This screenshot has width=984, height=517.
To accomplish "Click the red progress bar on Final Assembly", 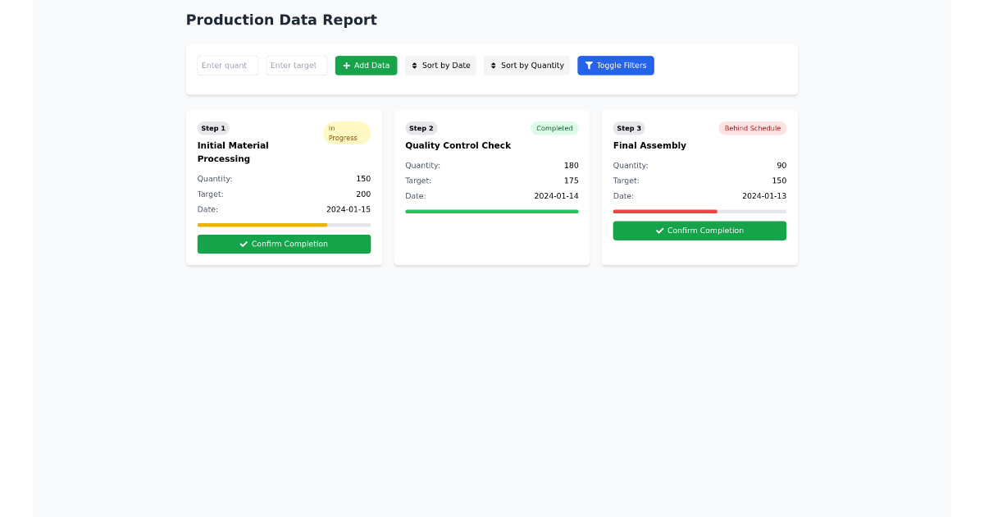I will (664, 211).
